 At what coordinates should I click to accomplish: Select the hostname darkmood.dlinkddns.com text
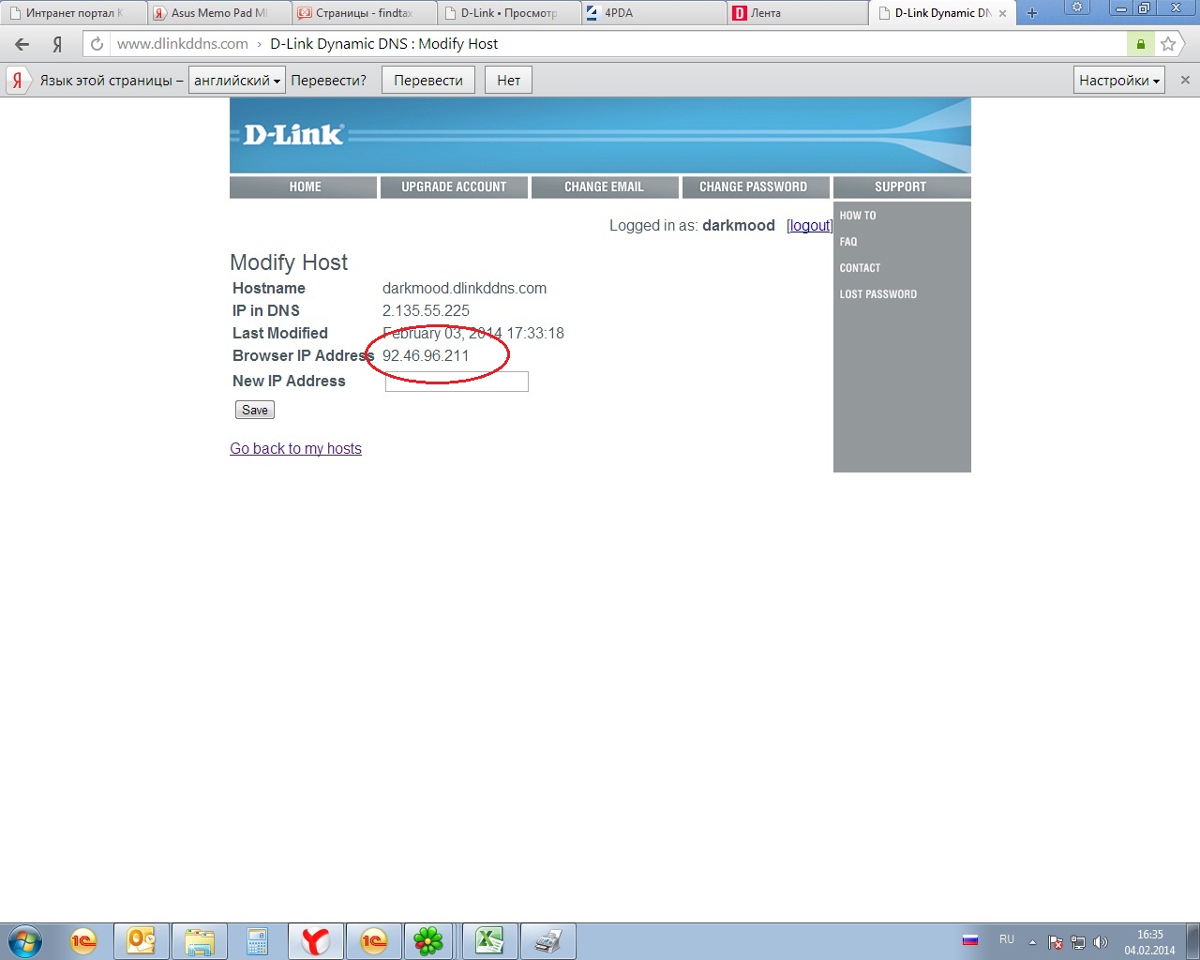(x=464, y=288)
